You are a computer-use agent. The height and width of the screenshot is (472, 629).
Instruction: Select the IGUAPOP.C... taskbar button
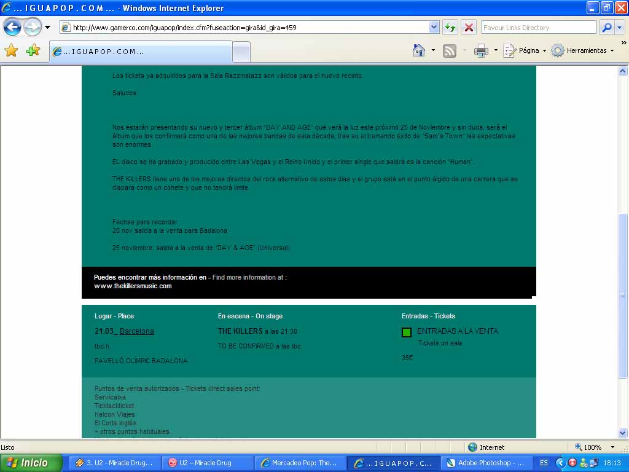pyautogui.click(x=393, y=463)
